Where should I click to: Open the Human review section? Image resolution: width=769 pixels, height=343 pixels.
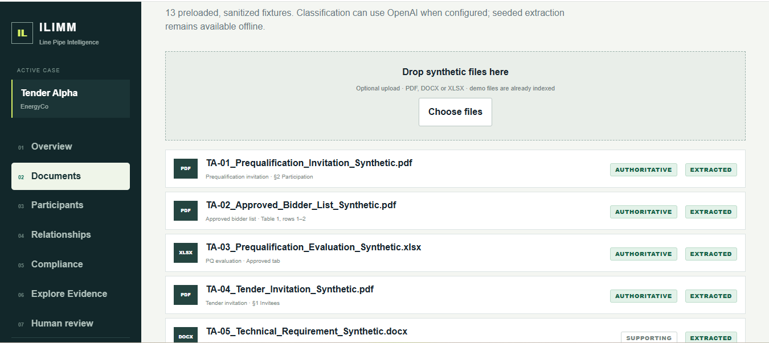coord(71,324)
